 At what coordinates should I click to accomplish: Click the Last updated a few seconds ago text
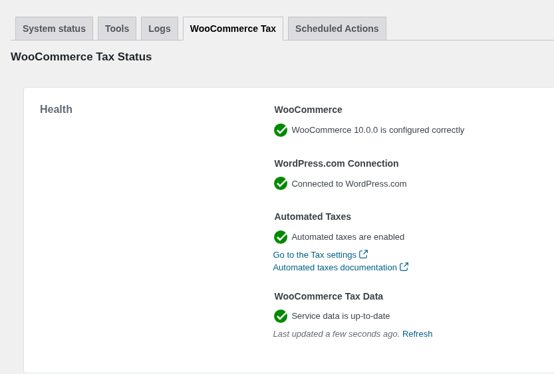pyautogui.click(x=336, y=334)
